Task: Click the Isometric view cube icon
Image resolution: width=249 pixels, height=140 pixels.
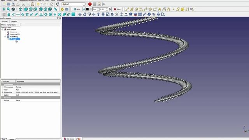Action: coord(21,9)
